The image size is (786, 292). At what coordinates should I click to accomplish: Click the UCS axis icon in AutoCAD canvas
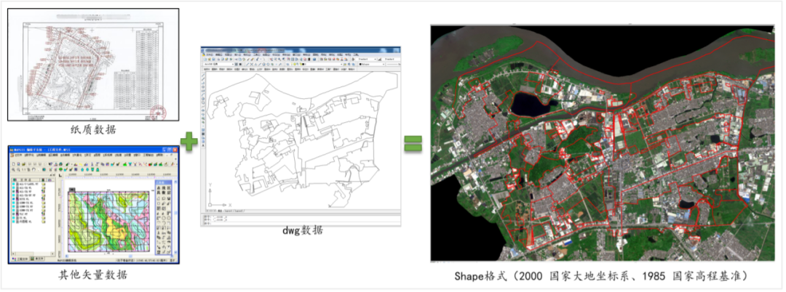click(212, 203)
